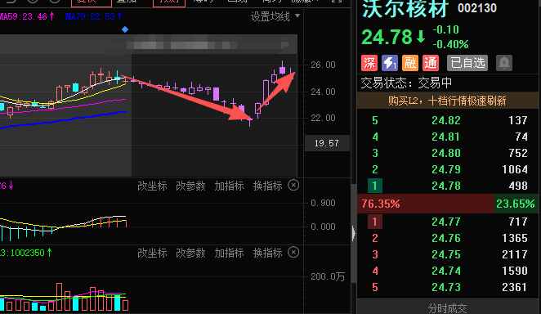Click the blue lightning quick-trade icon

pyautogui.click(x=390, y=63)
